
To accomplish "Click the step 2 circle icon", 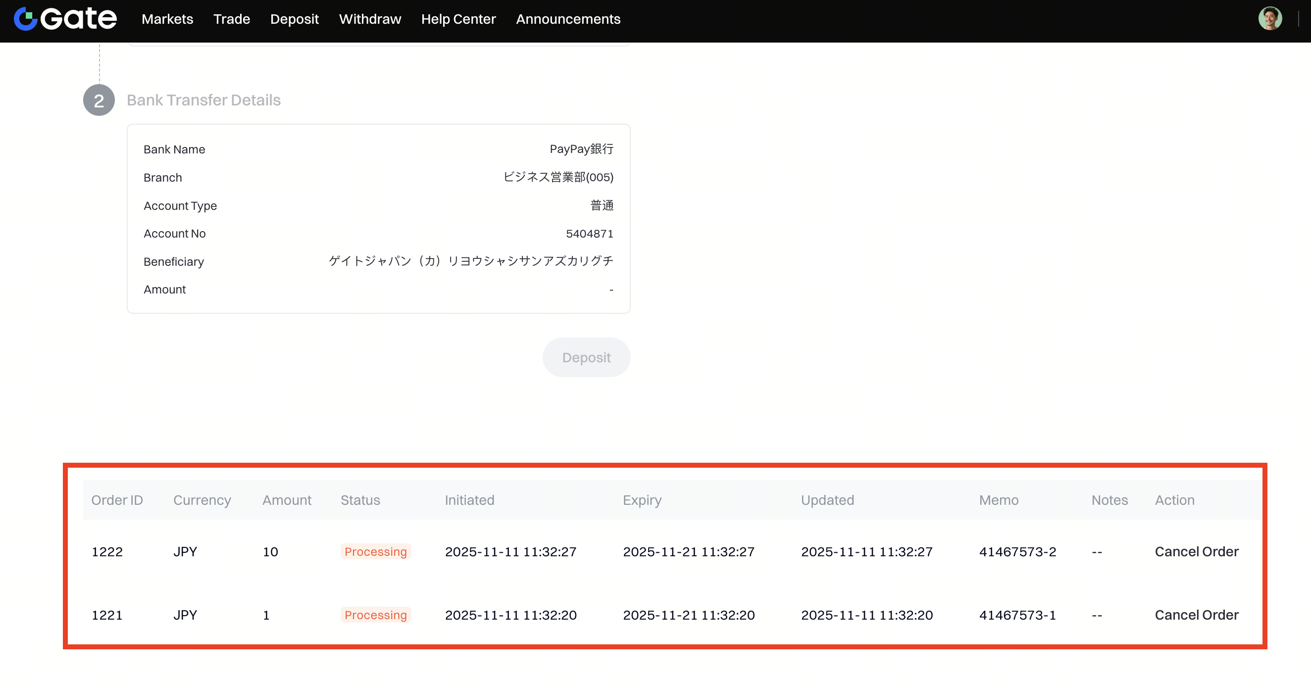I will 99,100.
